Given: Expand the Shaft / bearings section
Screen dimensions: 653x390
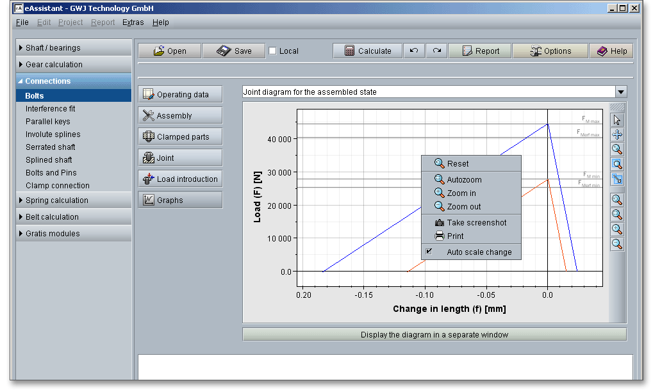Looking at the screenshot, I should coord(74,48).
